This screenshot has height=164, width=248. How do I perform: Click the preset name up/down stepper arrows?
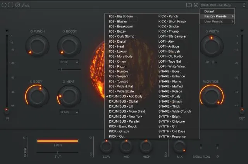point(245,5)
